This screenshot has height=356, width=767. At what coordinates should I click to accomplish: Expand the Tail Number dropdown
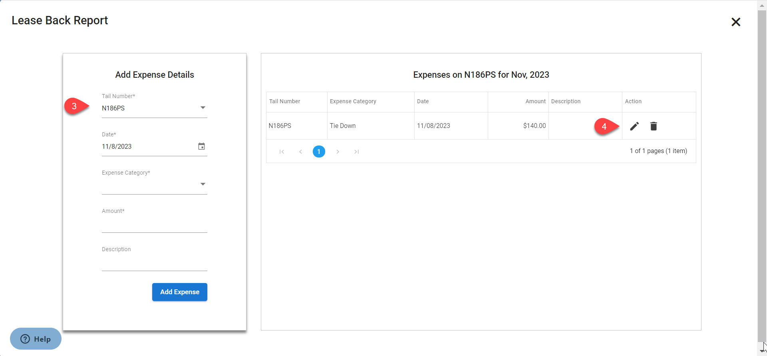pyautogui.click(x=203, y=108)
